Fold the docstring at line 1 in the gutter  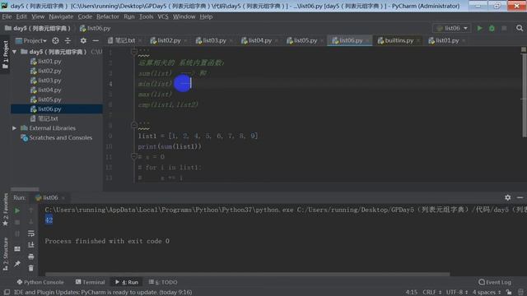133,51
